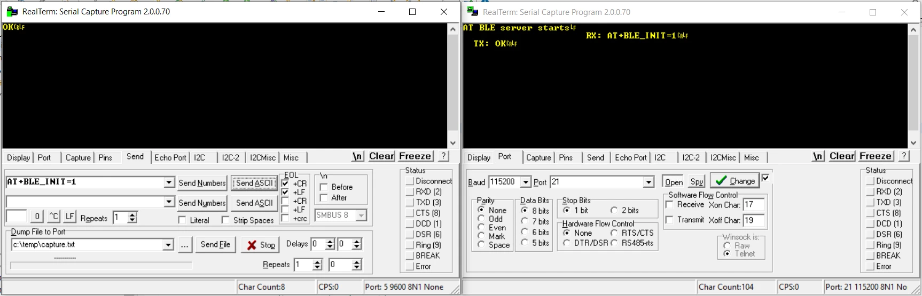Select Odd parity radio button
922x296 pixels.
pos(481,219)
